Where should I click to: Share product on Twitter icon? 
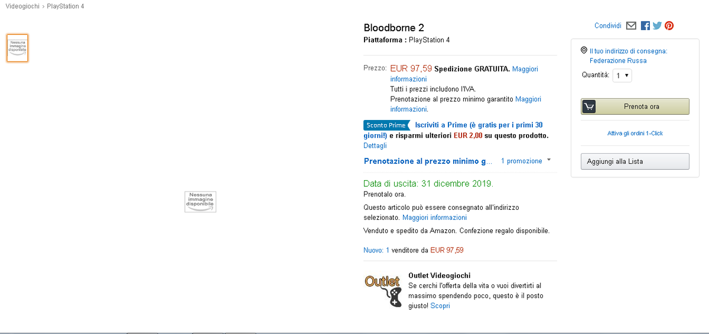(657, 25)
